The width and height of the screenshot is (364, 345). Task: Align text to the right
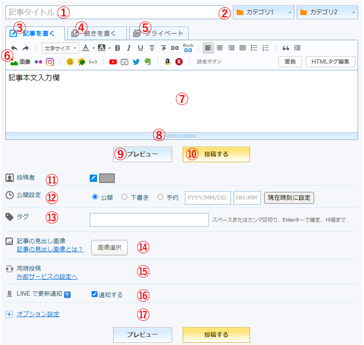231,48
